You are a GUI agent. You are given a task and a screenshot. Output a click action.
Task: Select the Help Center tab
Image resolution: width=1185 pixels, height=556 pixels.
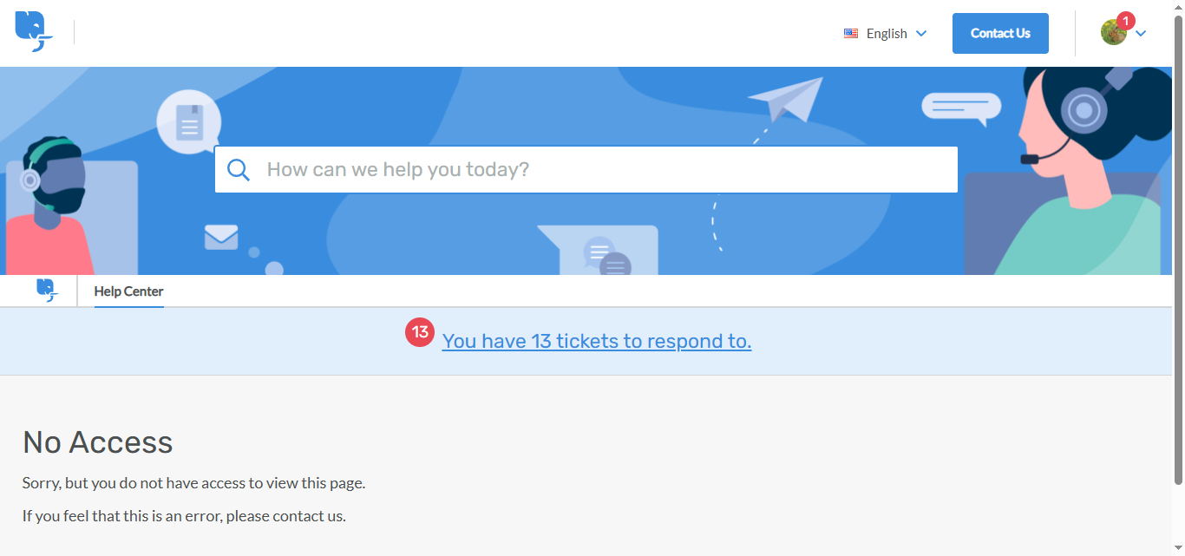(128, 291)
